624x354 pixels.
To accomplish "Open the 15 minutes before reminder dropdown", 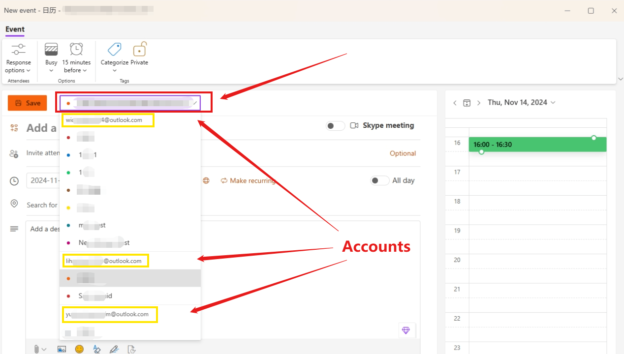I will click(76, 66).
